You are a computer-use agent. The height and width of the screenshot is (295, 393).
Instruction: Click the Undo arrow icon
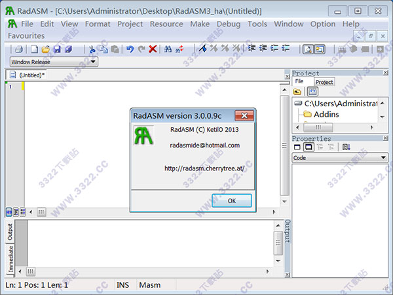[x=130, y=49]
